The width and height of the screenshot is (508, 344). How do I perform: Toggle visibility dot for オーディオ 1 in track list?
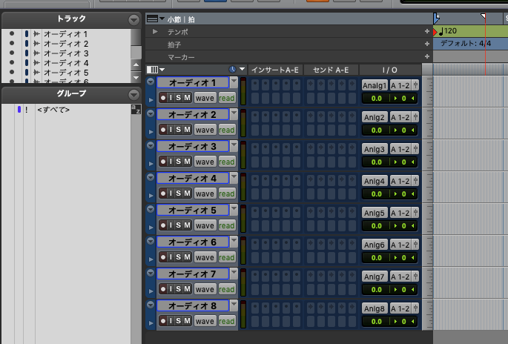point(12,34)
